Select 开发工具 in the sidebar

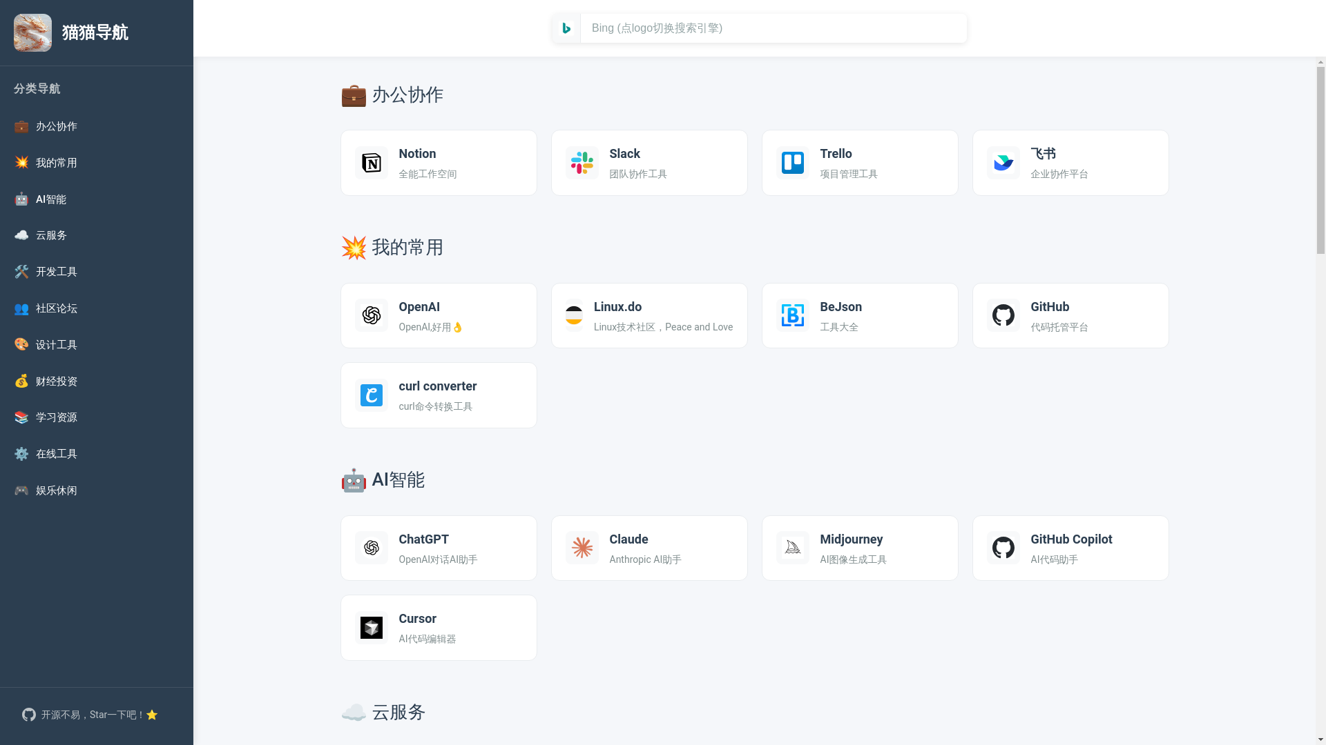(x=97, y=272)
